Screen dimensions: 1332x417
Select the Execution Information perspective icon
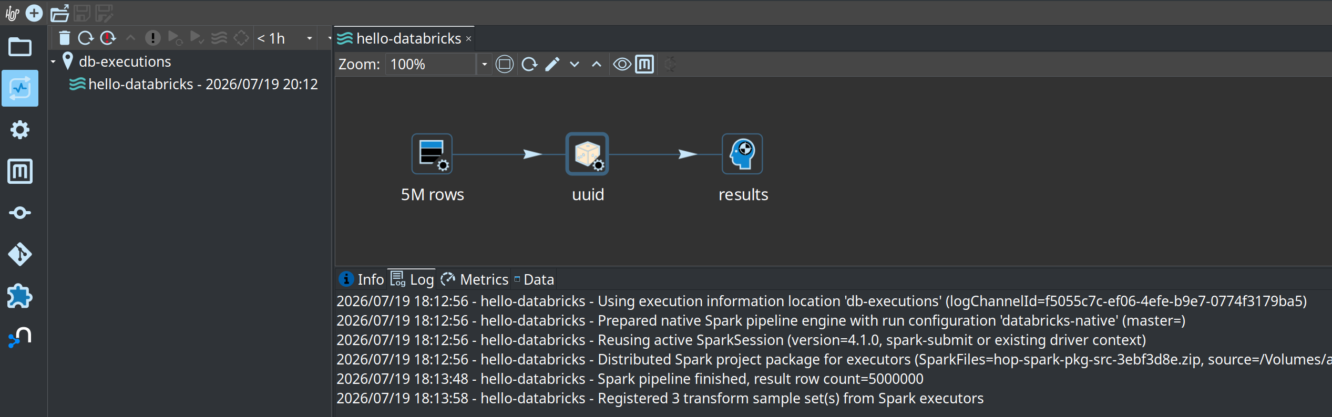[x=20, y=88]
